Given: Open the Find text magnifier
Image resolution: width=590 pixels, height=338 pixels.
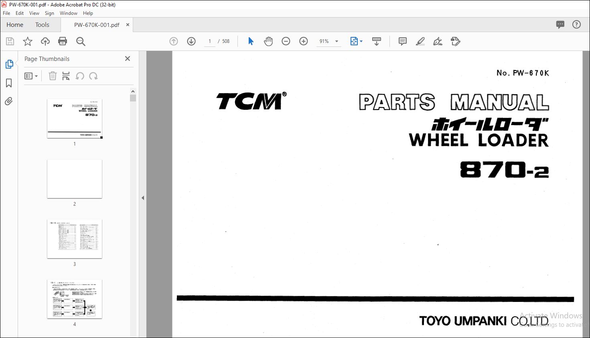Looking at the screenshot, I should coord(81,41).
